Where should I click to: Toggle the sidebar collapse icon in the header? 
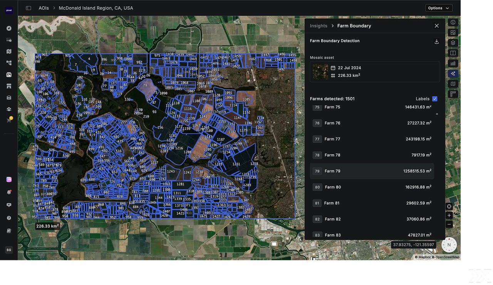click(x=29, y=8)
